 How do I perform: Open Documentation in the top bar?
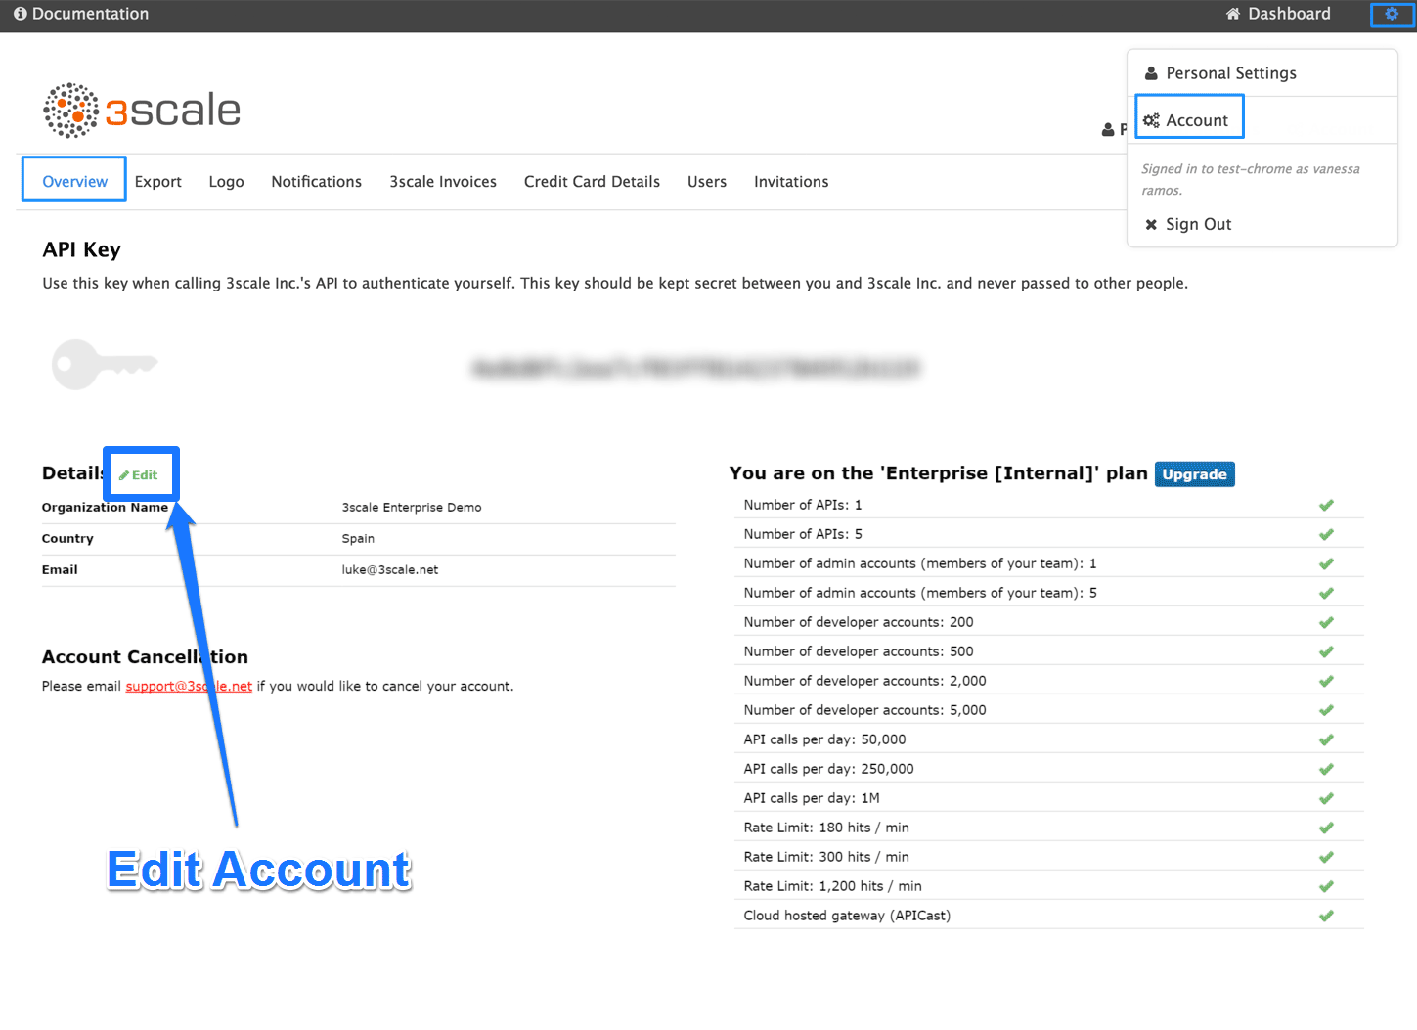(81, 14)
